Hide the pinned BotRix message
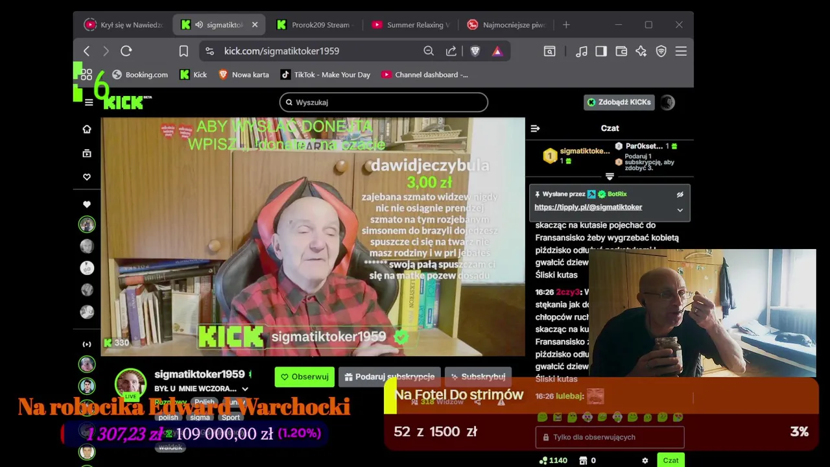830x467 pixels. [680, 194]
